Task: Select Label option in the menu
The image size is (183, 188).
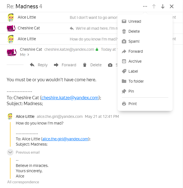Action: click(x=133, y=71)
